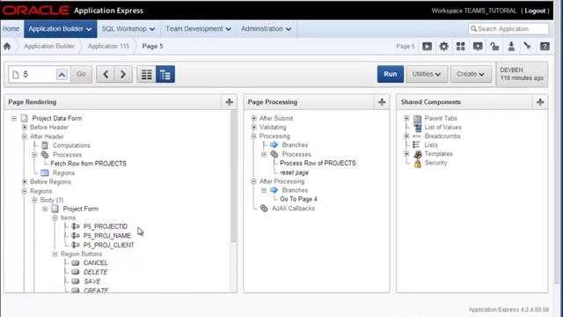Click the Computations node under After Header
Screen dimensions: 563x317
coord(71,145)
